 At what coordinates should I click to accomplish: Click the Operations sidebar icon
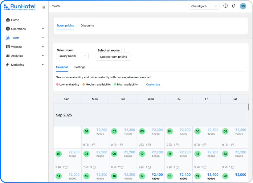tap(8, 29)
